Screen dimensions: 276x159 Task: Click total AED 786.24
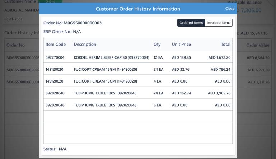[x=221, y=69]
